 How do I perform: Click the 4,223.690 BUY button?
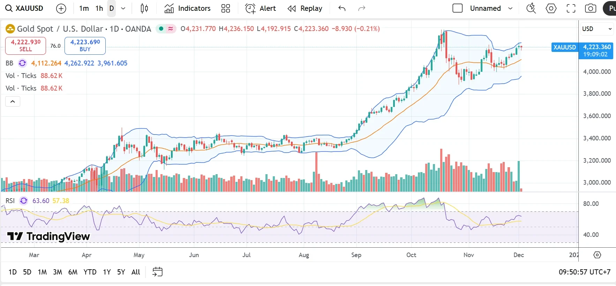pos(85,46)
